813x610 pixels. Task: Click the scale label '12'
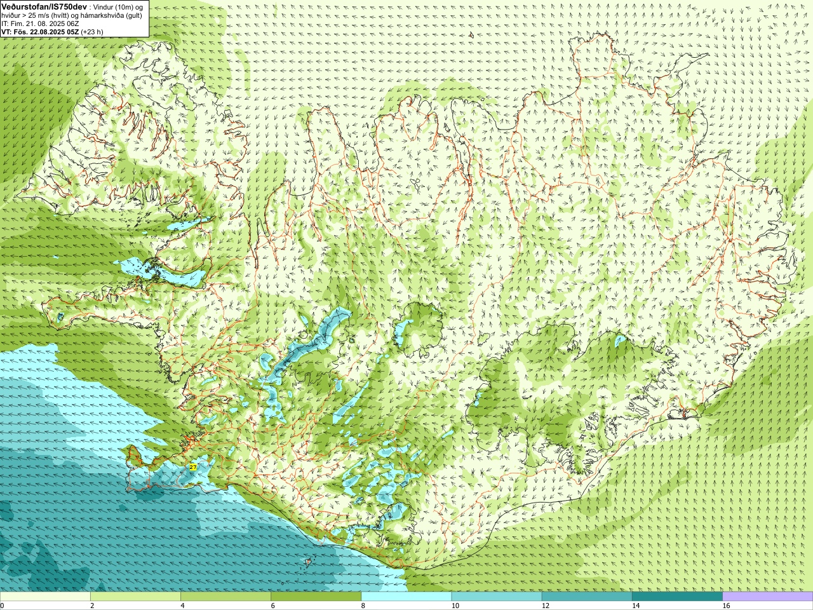pos(546,606)
